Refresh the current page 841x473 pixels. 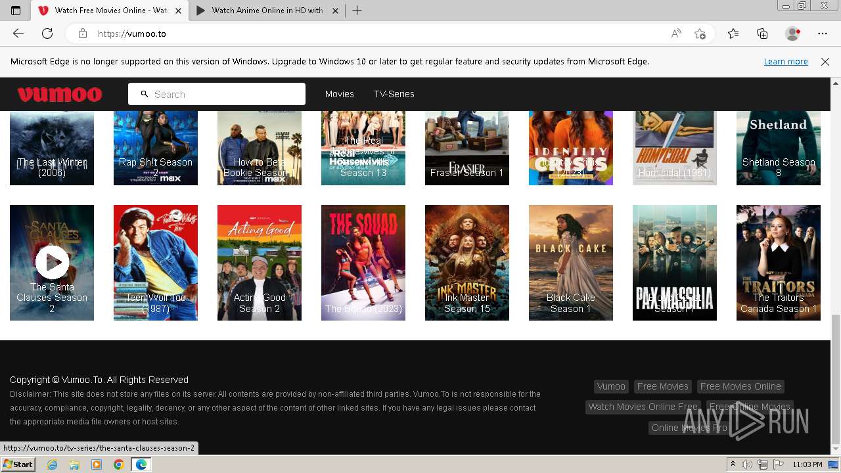(x=47, y=34)
